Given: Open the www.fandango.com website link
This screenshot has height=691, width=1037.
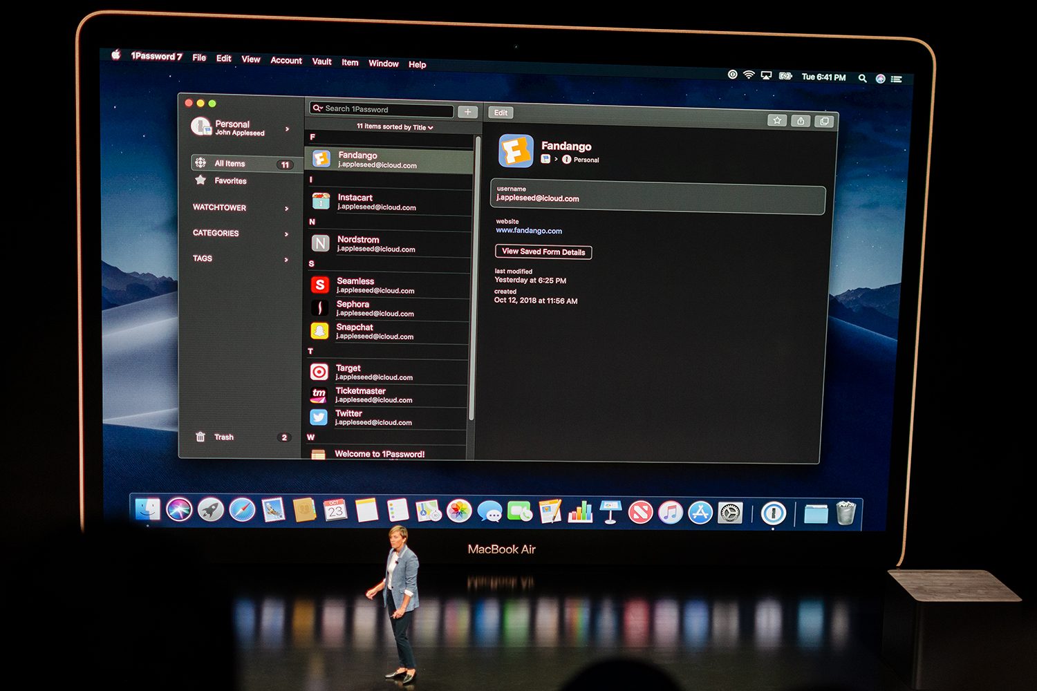Looking at the screenshot, I should click(529, 230).
